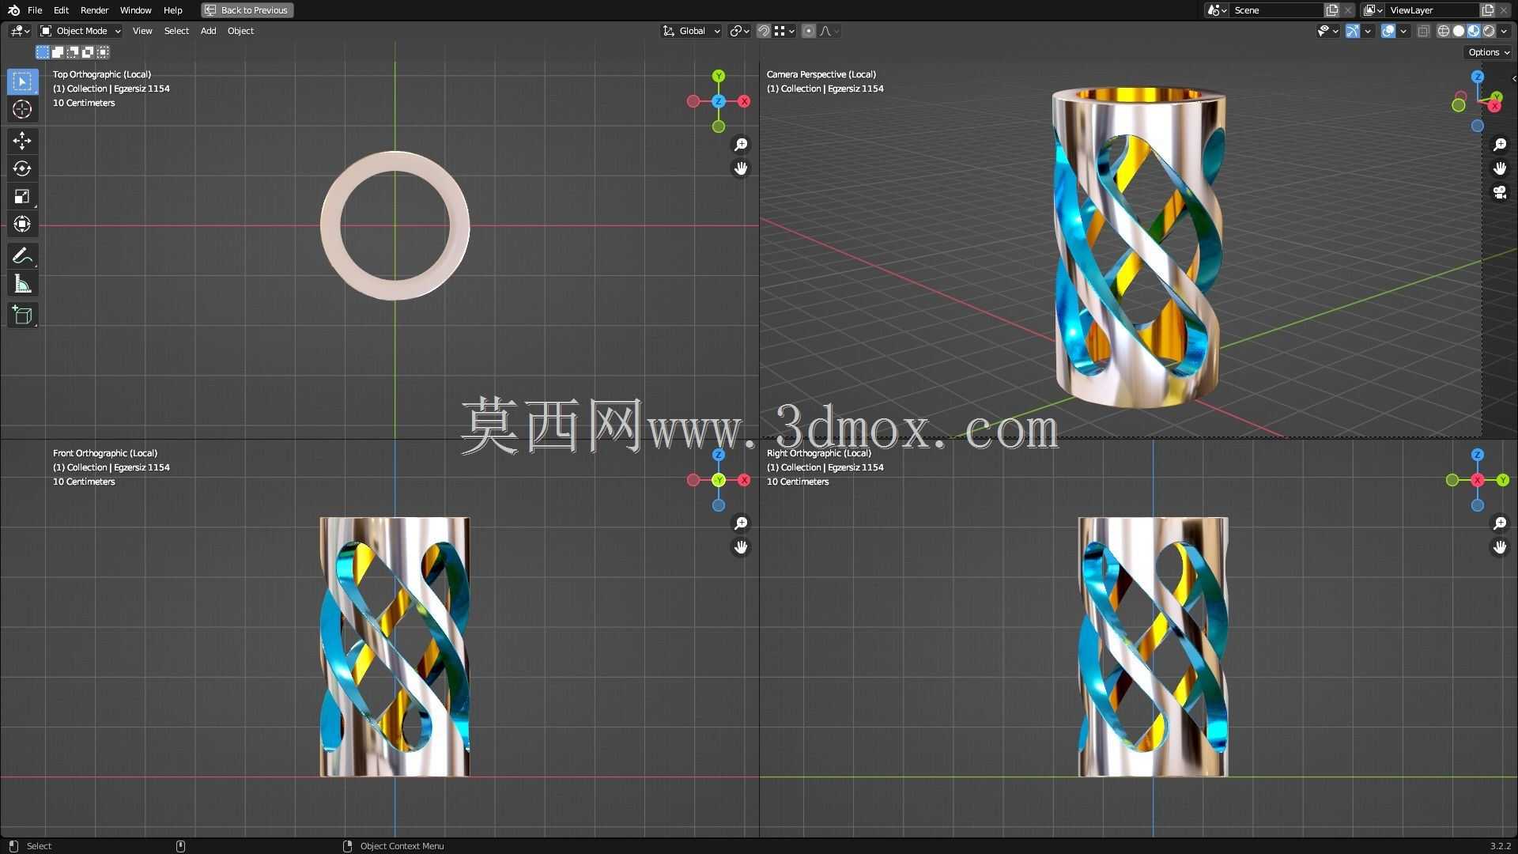Viewport: 1518px width, 854px height.
Task: Toggle snapping magnet
Action: tap(764, 31)
